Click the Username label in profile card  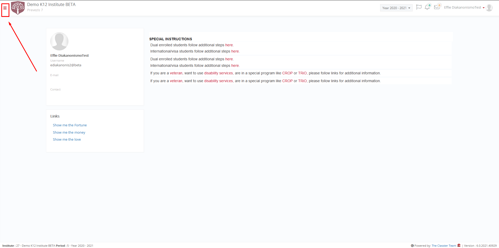point(57,61)
